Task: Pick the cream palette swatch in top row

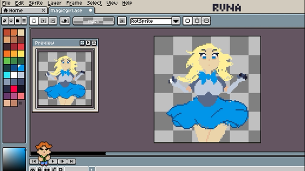Action: click(21, 32)
